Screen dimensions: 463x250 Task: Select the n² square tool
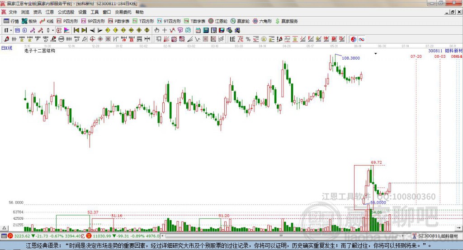(x=77, y=39)
